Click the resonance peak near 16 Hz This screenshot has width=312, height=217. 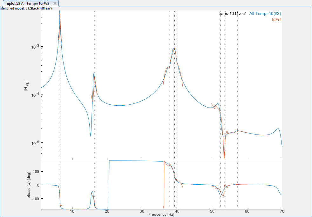point(94,73)
